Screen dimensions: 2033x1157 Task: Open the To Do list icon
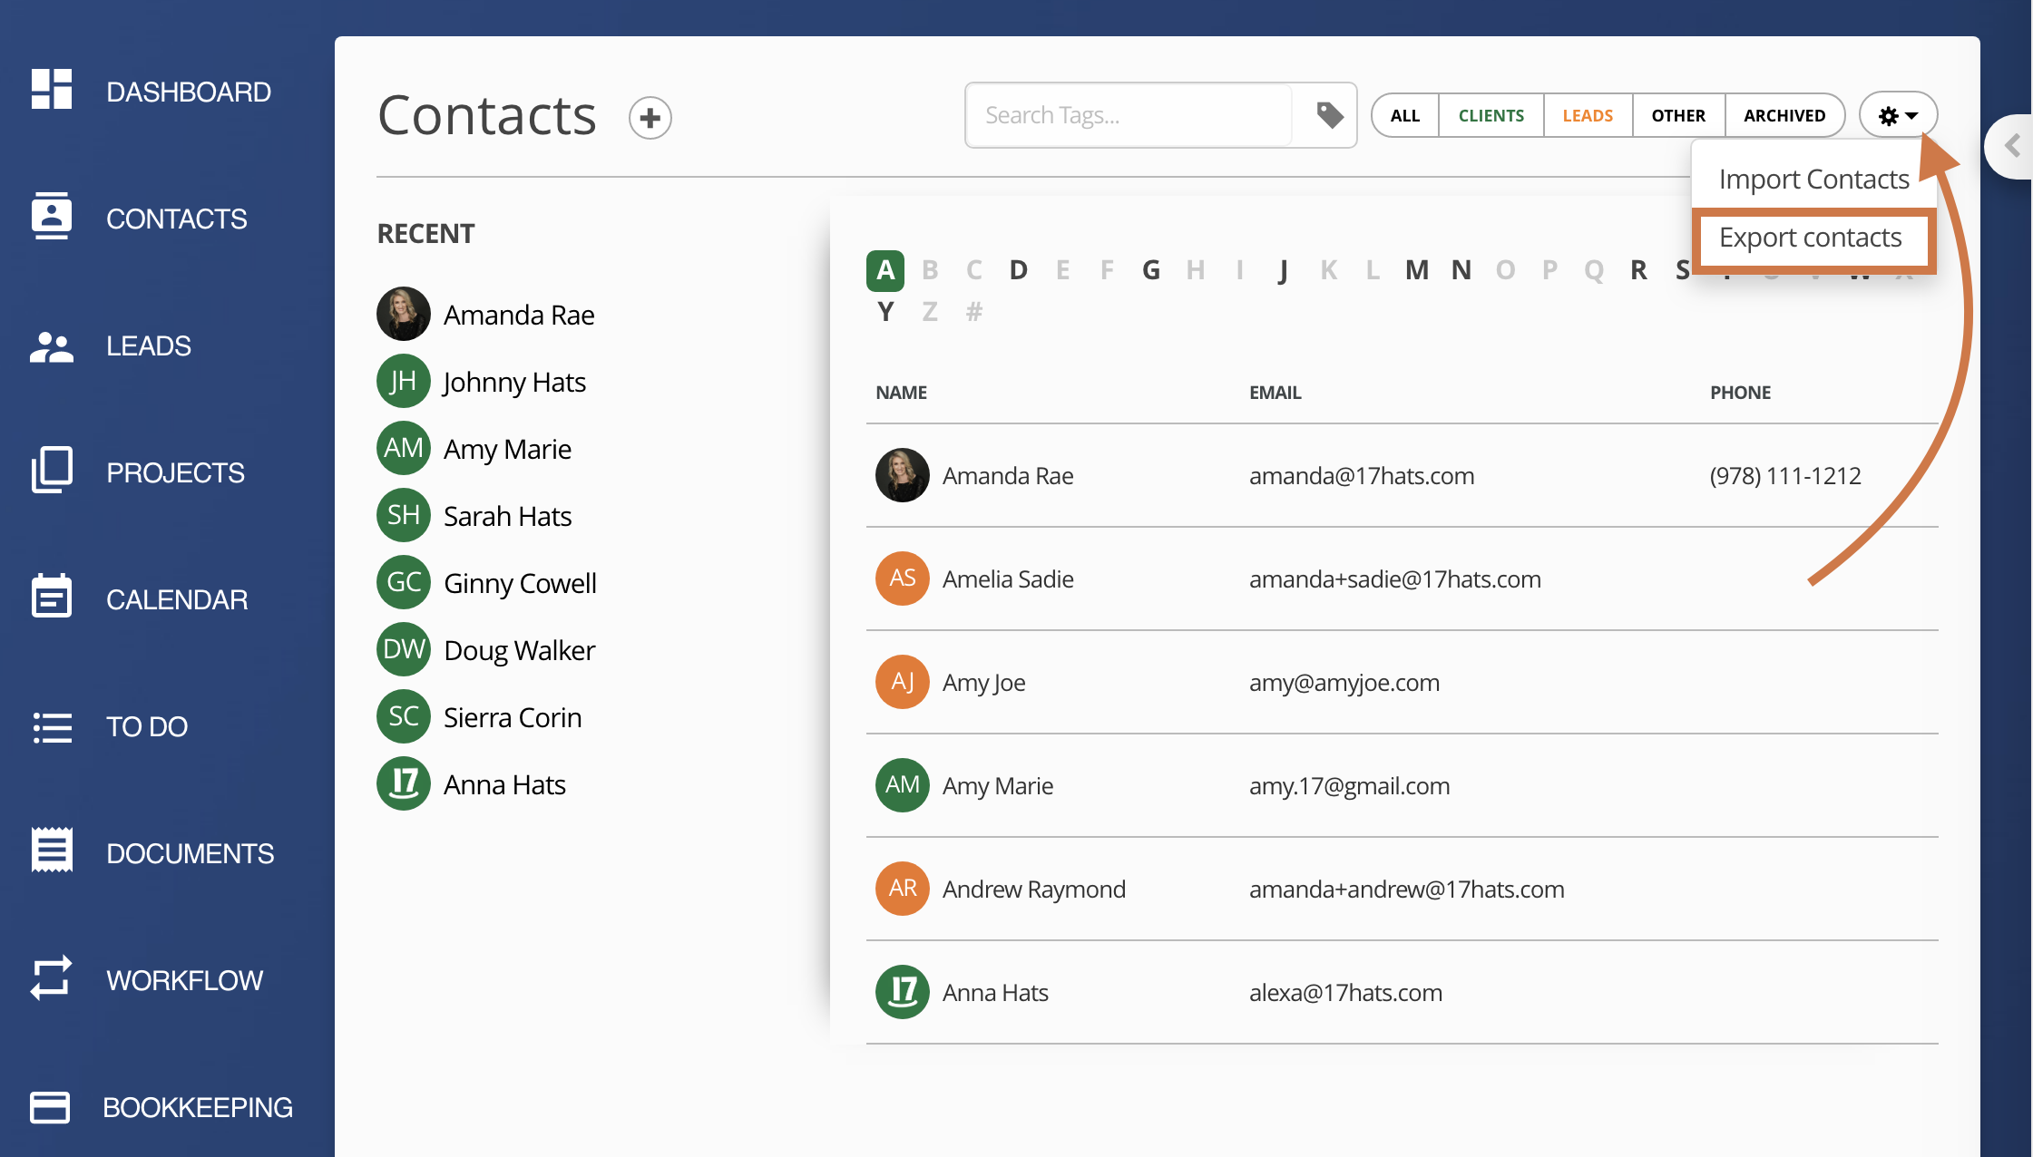pyautogui.click(x=52, y=726)
